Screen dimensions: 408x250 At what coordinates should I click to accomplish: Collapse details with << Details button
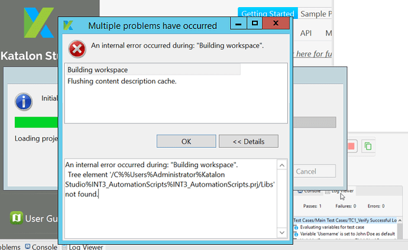[x=248, y=141]
